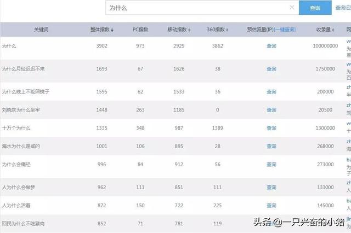Sort by 收录量 column arrow
351x233 pixels.
333,30
